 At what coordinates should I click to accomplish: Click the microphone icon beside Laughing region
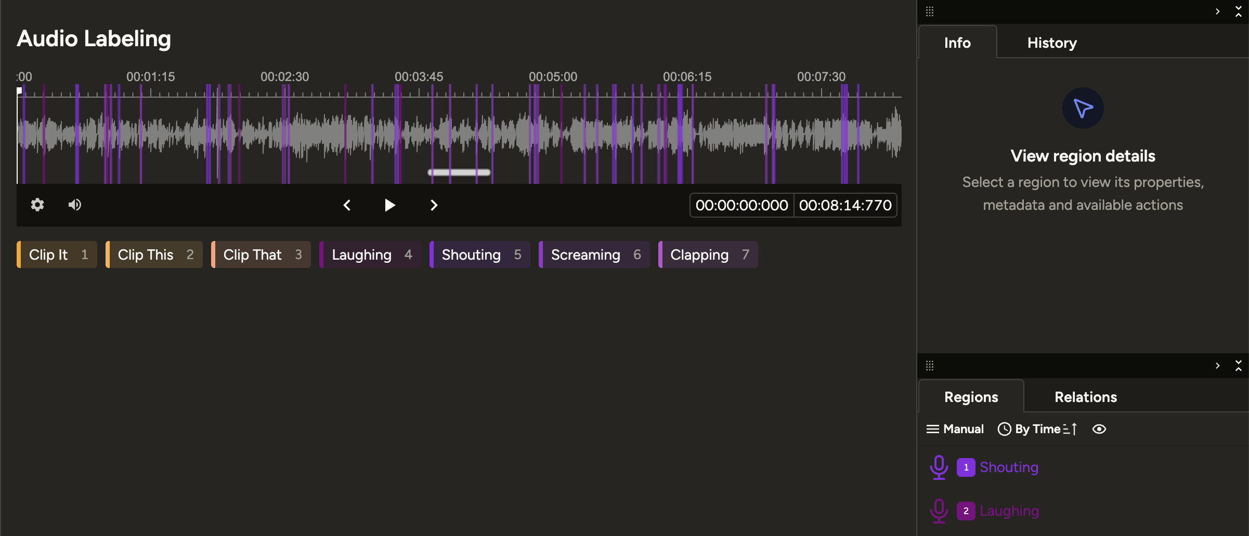pos(939,511)
